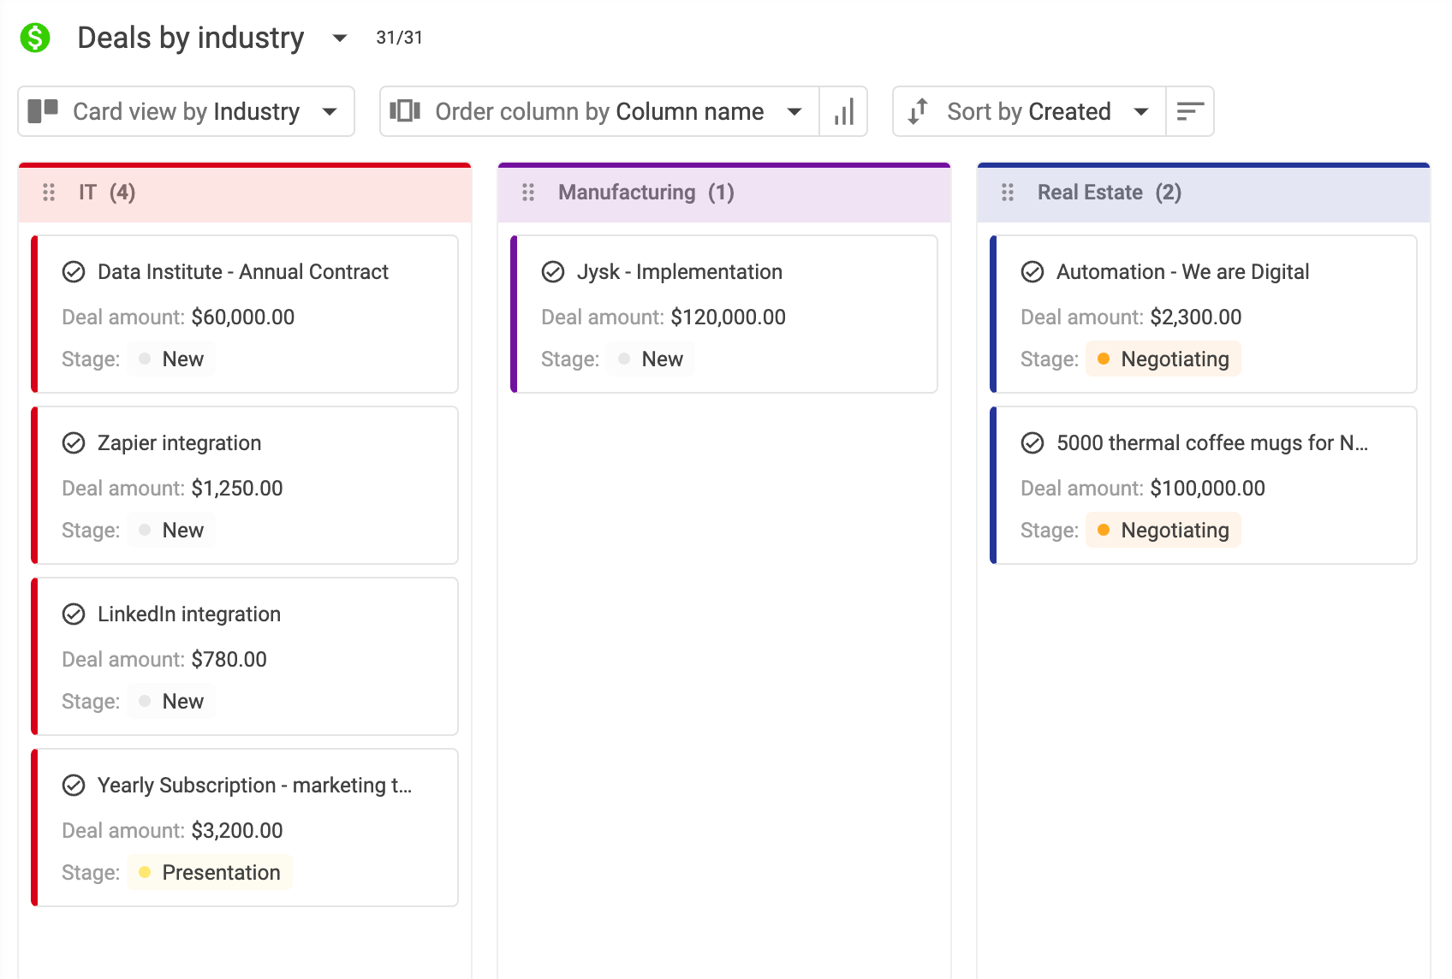1452x979 pixels.
Task: Open the Zapier integration deal title
Action: click(179, 443)
